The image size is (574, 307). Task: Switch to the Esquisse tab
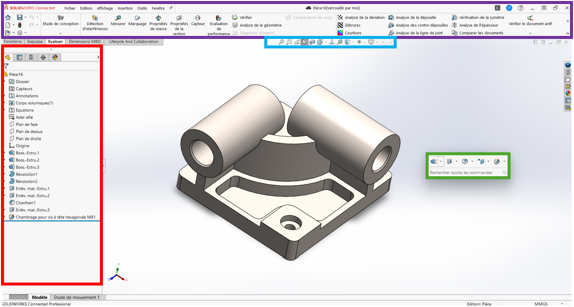[35, 42]
